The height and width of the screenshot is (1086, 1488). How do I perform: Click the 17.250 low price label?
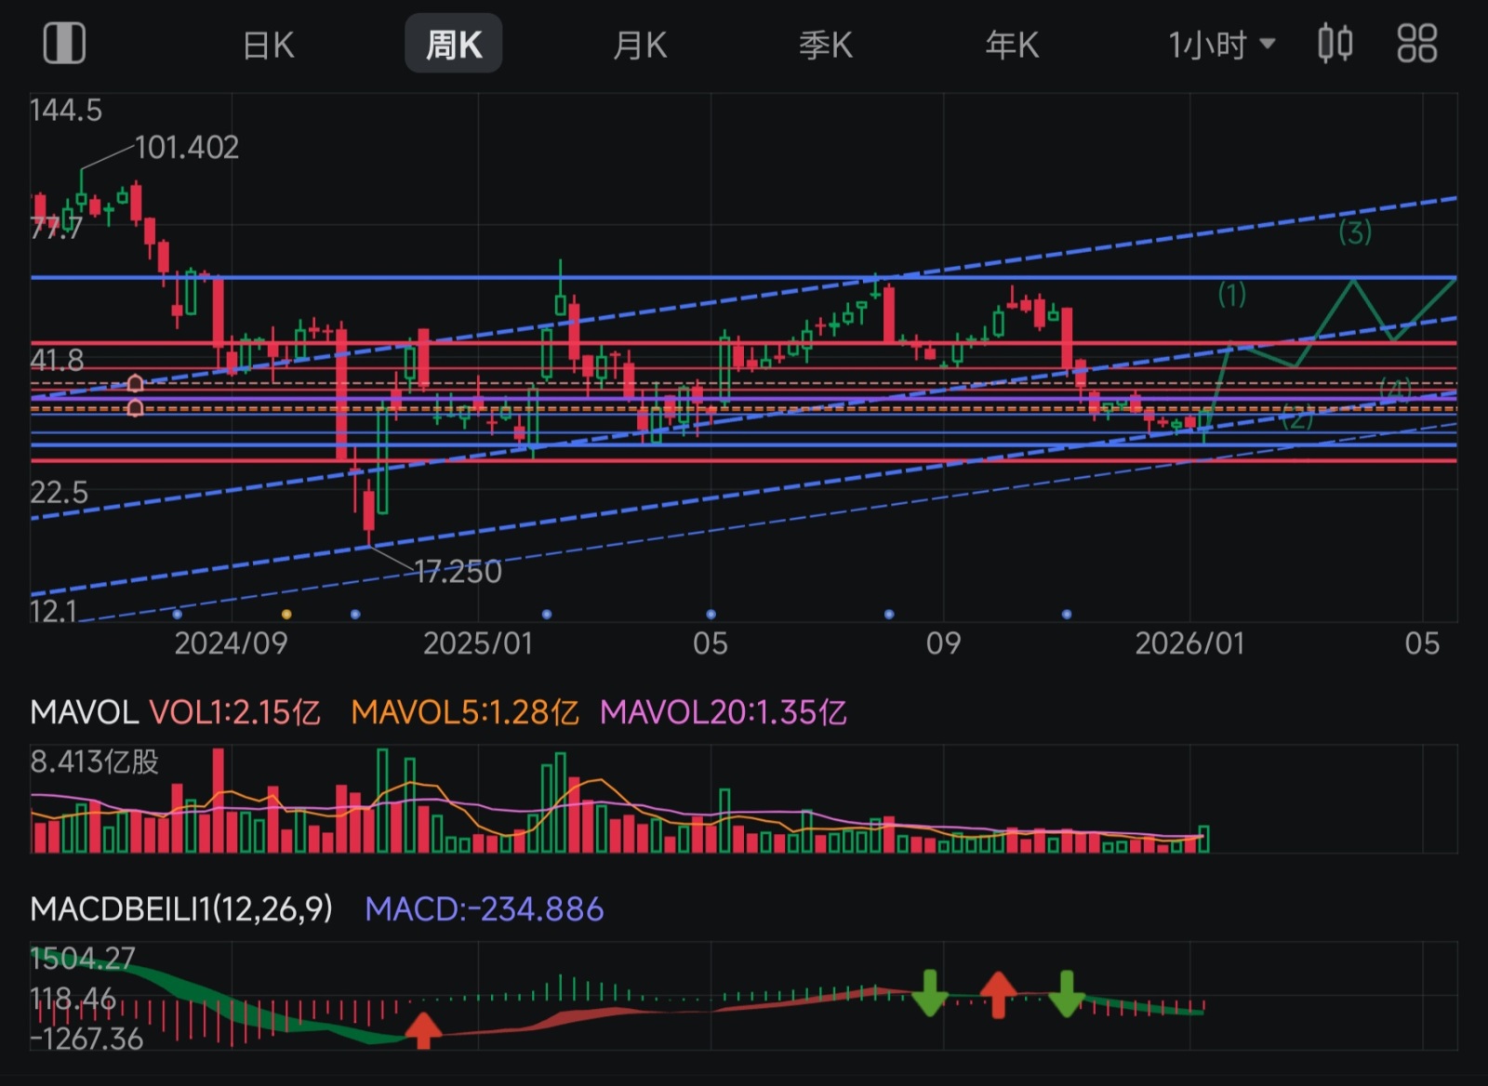pyautogui.click(x=458, y=571)
